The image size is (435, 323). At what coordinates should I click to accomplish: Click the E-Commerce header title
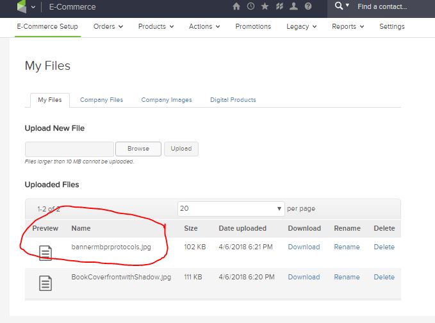pyautogui.click(x=72, y=6)
